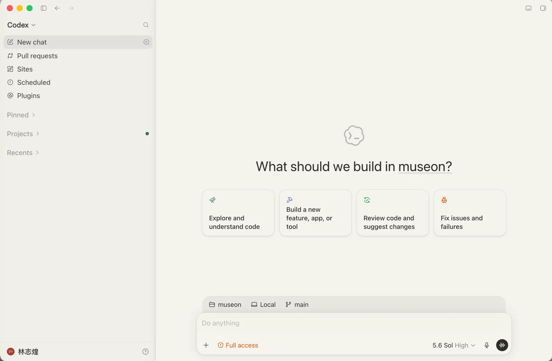Open help with the question mark icon
Image resolution: width=552 pixels, height=361 pixels.
(x=146, y=352)
